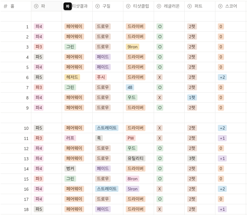
Task: Open the 스코어 column header menu
Action: point(230,6)
